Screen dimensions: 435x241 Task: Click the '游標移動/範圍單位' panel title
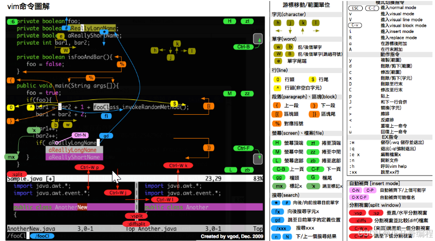click(306, 5)
